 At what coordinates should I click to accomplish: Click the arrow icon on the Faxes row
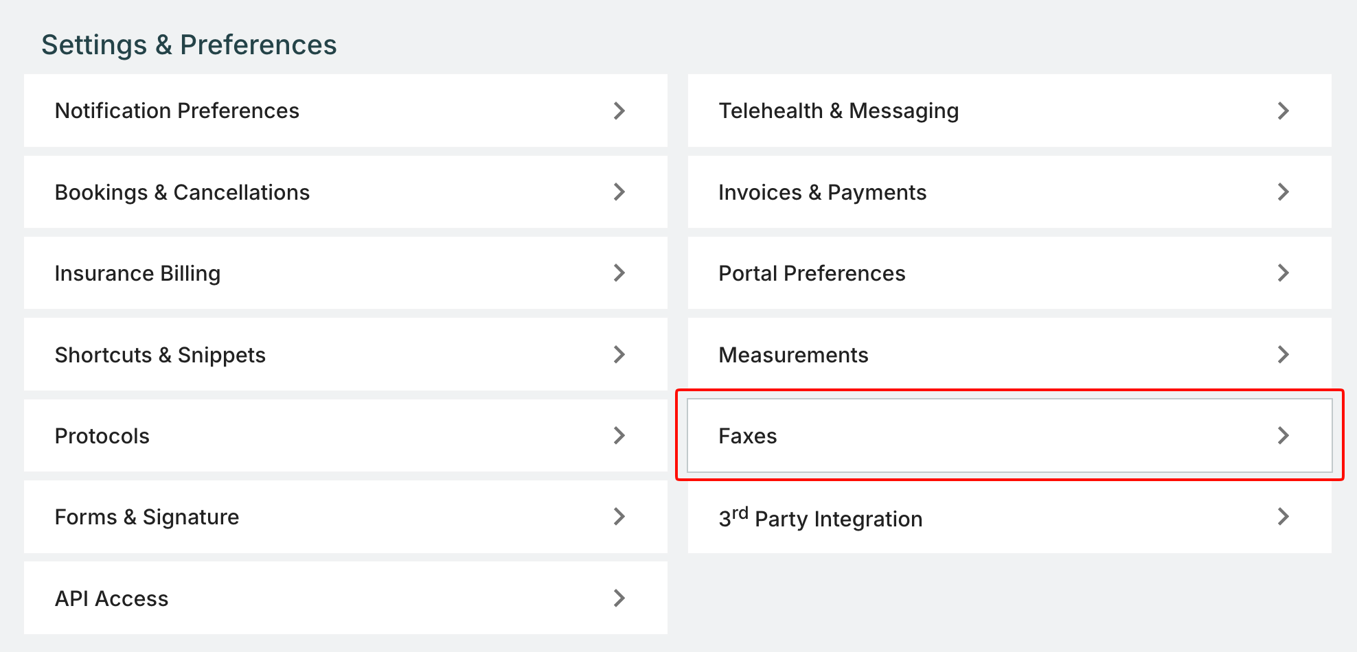[x=1283, y=435]
